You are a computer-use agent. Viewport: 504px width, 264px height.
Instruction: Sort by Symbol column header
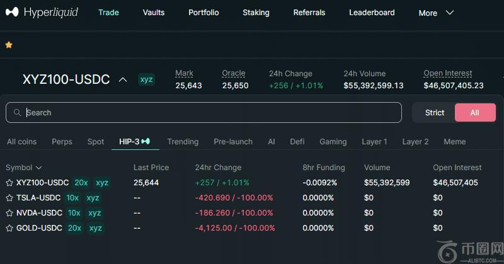pyautogui.click(x=23, y=168)
